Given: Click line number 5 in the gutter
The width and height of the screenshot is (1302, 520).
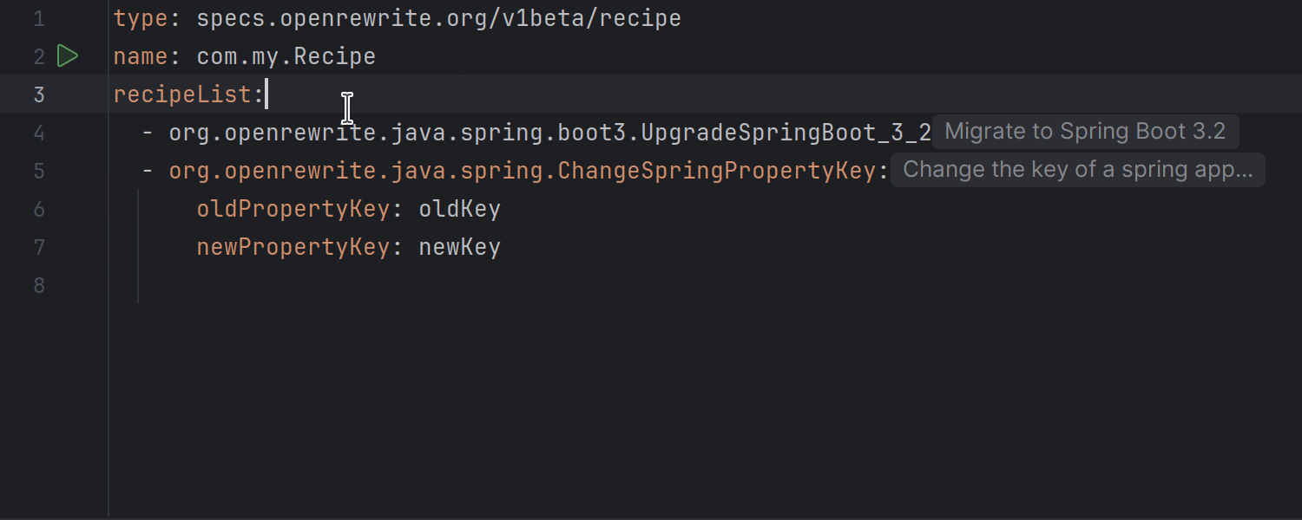Looking at the screenshot, I should (x=39, y=171).
